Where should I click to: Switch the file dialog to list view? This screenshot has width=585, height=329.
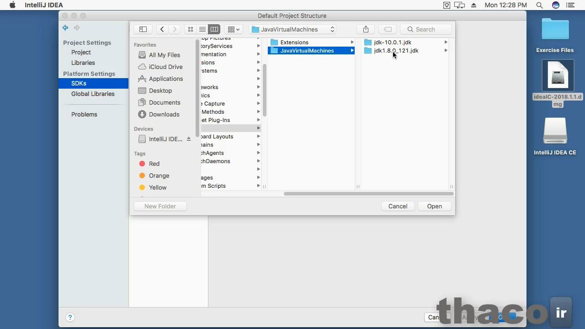coord(202,29)
